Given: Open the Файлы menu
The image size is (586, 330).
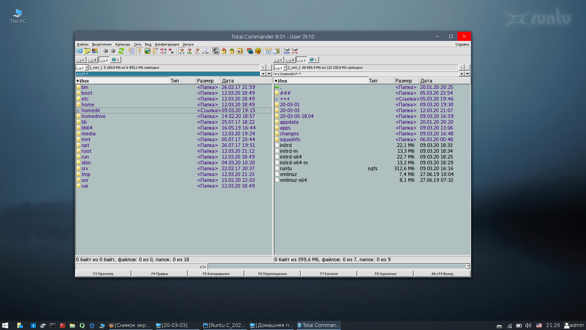Looking at the screenshot, I should pyautogui.click(x=82, y=44).
